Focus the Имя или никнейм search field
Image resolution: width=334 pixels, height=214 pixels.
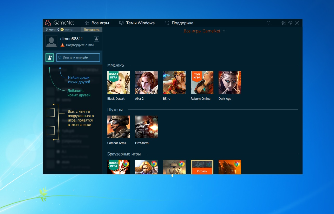pos(78,58)
